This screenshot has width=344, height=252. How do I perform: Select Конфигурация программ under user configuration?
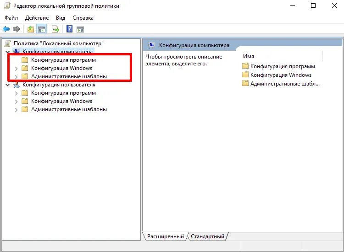click(x=63, y=93)
